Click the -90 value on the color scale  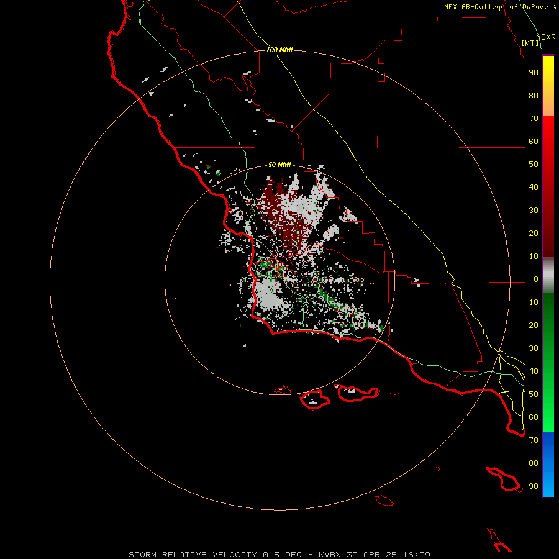tap(531, 486)
